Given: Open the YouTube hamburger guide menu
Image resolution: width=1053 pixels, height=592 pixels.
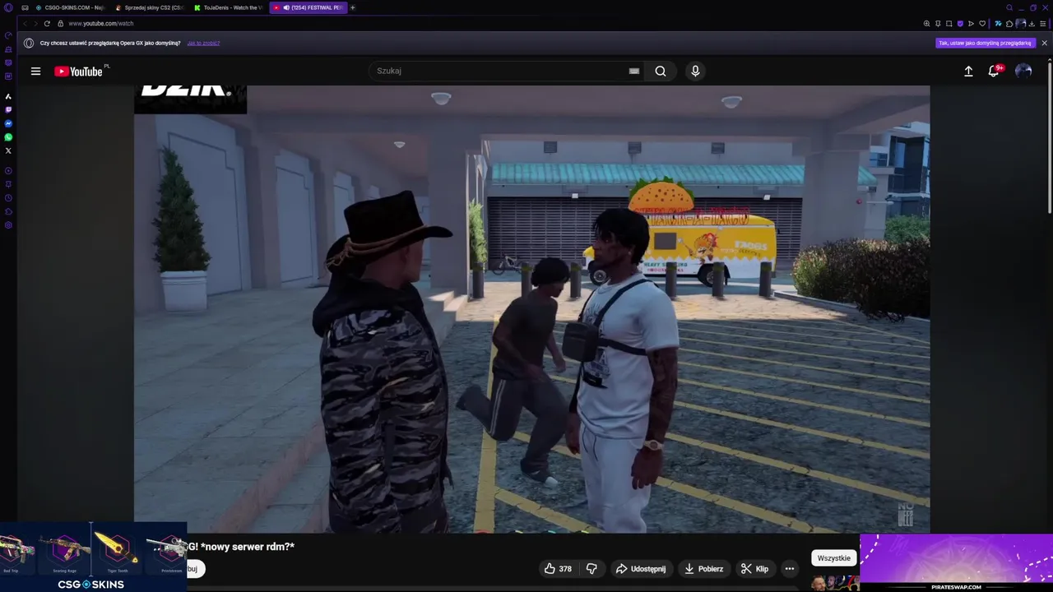Looking at the screenshot, I should click(x=35, y=72).
